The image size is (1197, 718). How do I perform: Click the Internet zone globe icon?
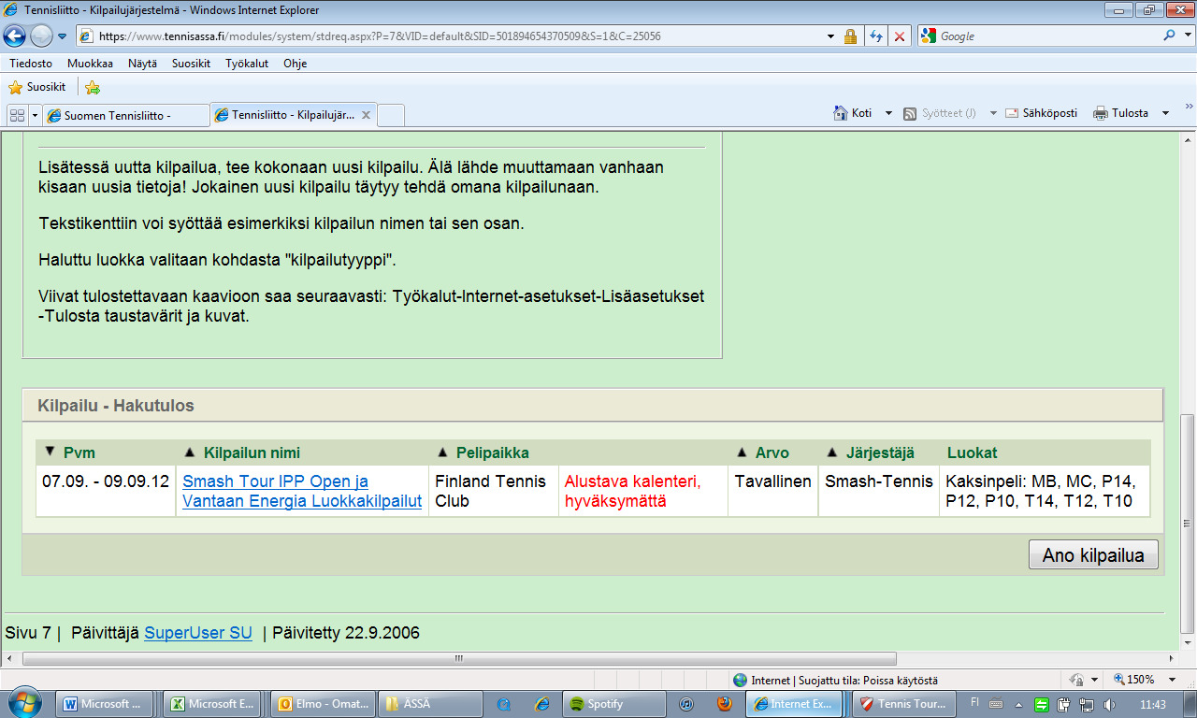pyautogui.click(x=741, y=681)
